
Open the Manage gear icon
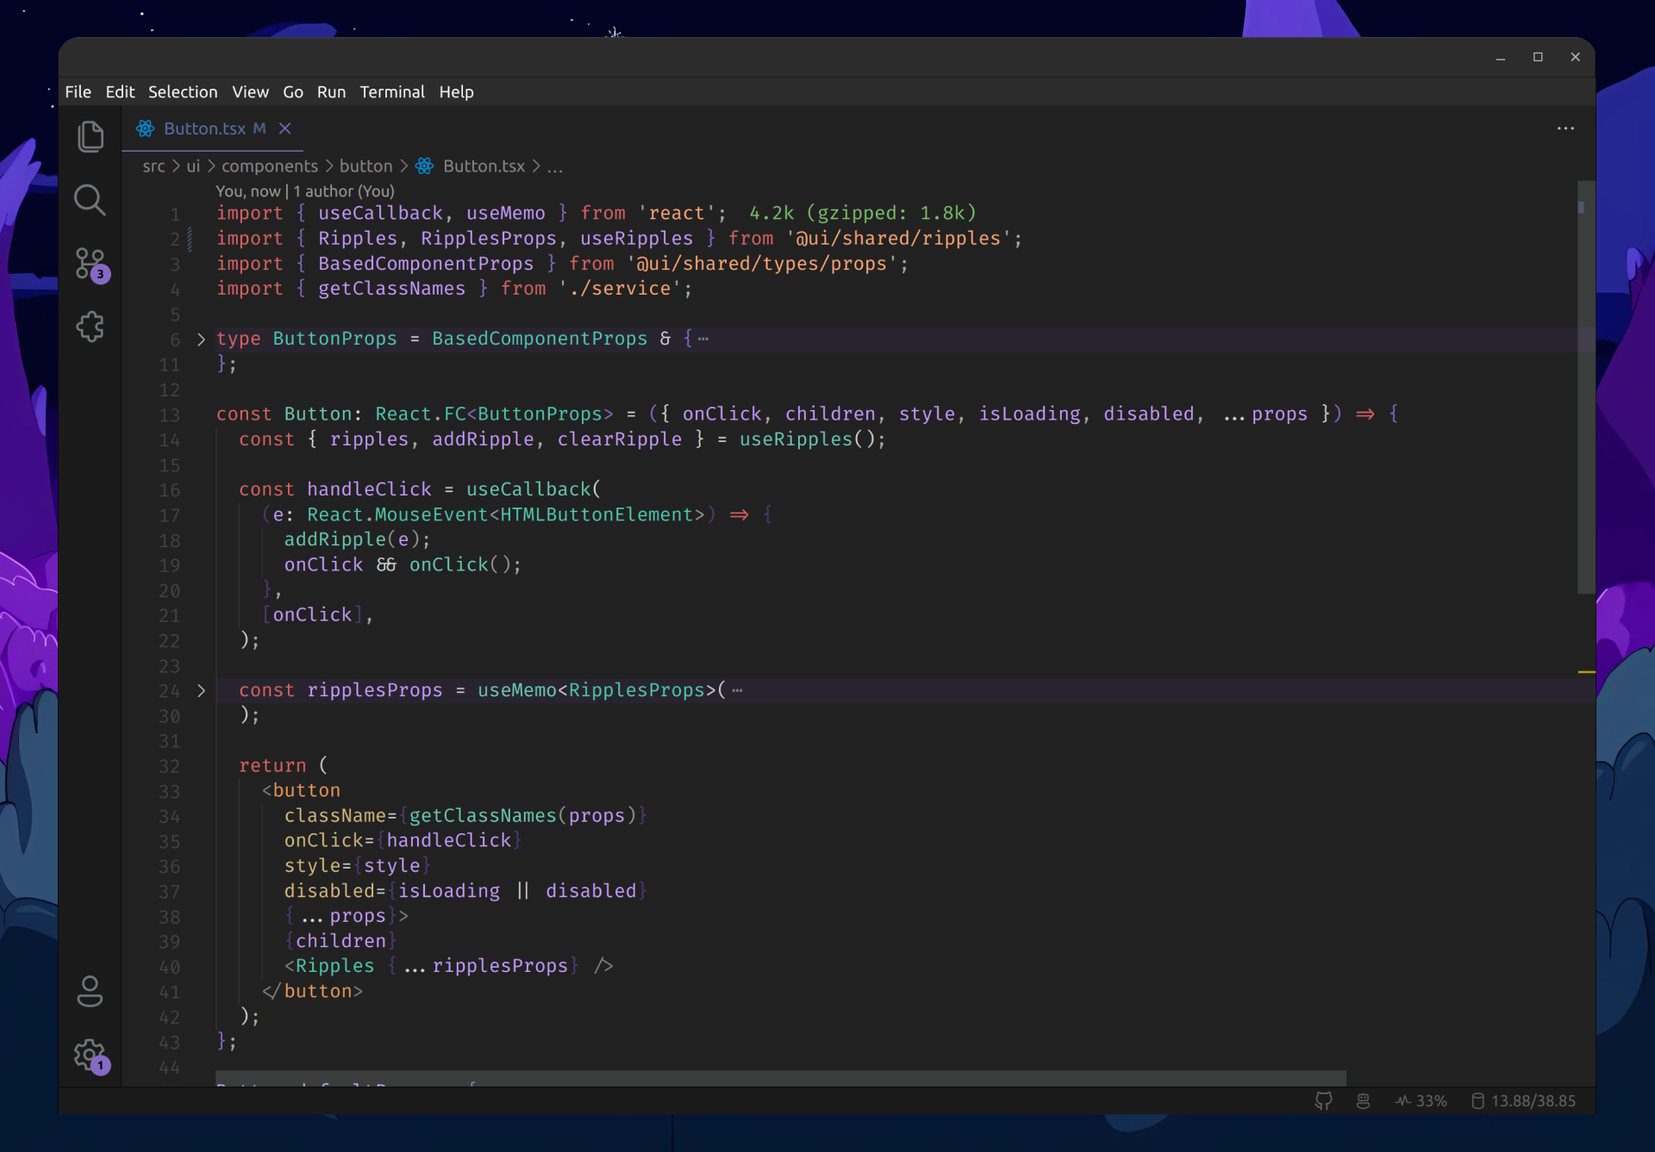(x=91, y=1055)
